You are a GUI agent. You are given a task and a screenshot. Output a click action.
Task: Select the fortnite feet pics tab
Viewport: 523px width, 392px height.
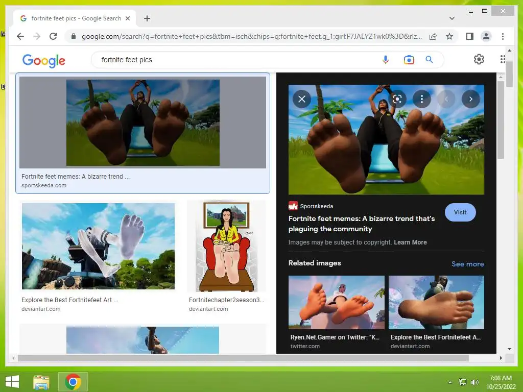click(75, 18)
